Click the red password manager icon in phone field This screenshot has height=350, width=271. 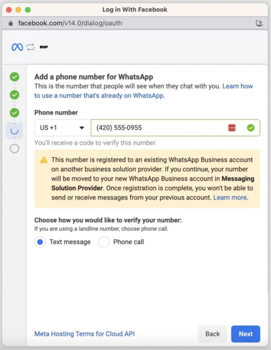click(x=232, y=128)
